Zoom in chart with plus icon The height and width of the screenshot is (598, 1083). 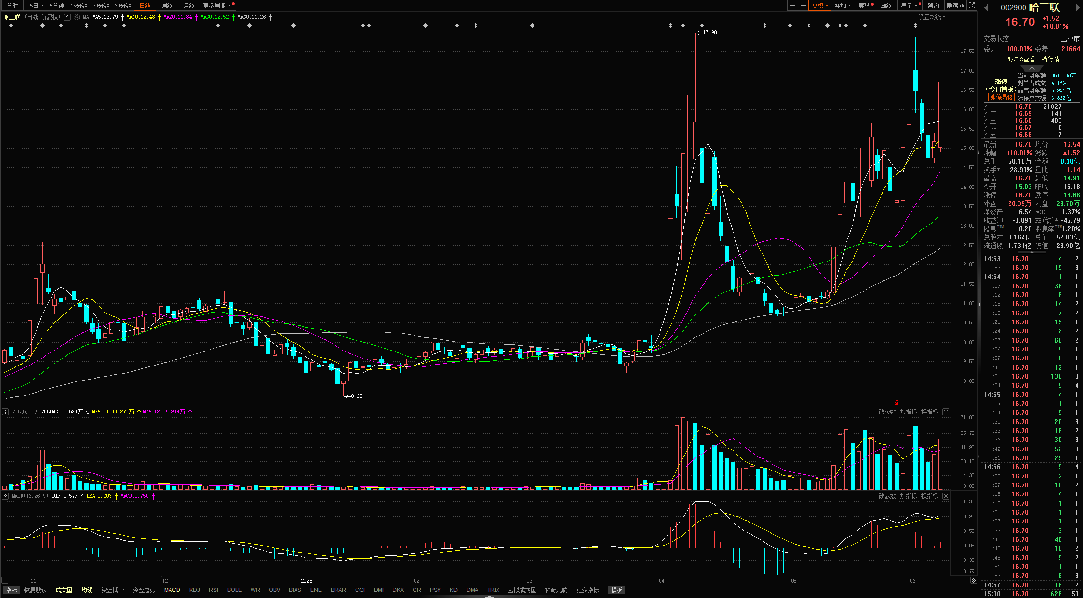pyautogui.click(x=793, y=6)
